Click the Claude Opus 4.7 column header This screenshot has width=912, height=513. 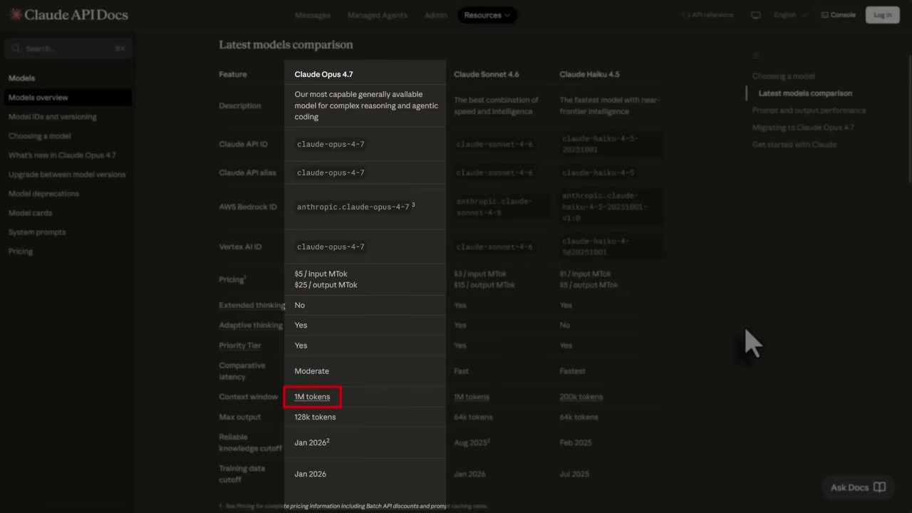323,74
